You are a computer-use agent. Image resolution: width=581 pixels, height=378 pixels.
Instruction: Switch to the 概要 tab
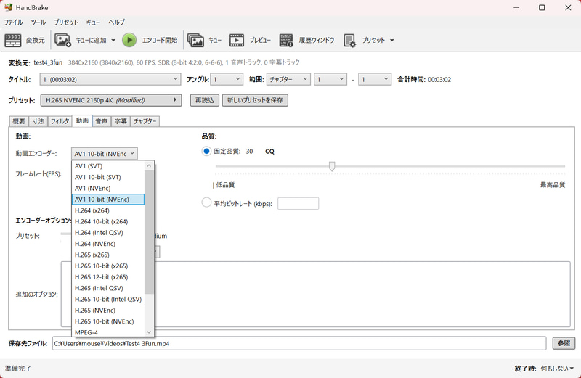19,121
